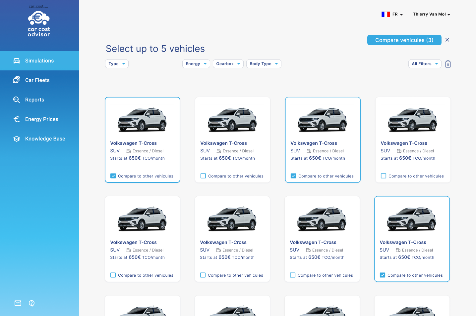Open the Simulations section in sidebar
This screenshot has width=476, height=316.
(x=39, y=61)
